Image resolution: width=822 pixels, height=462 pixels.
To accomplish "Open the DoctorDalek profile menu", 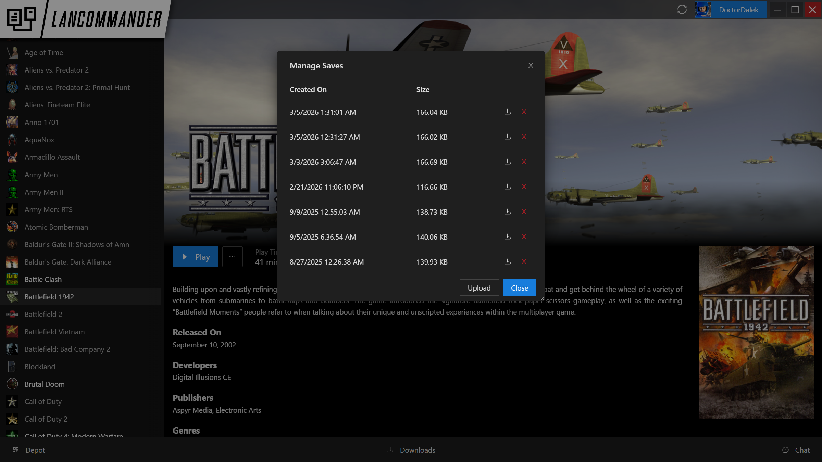I will click(x=731, y=10).
